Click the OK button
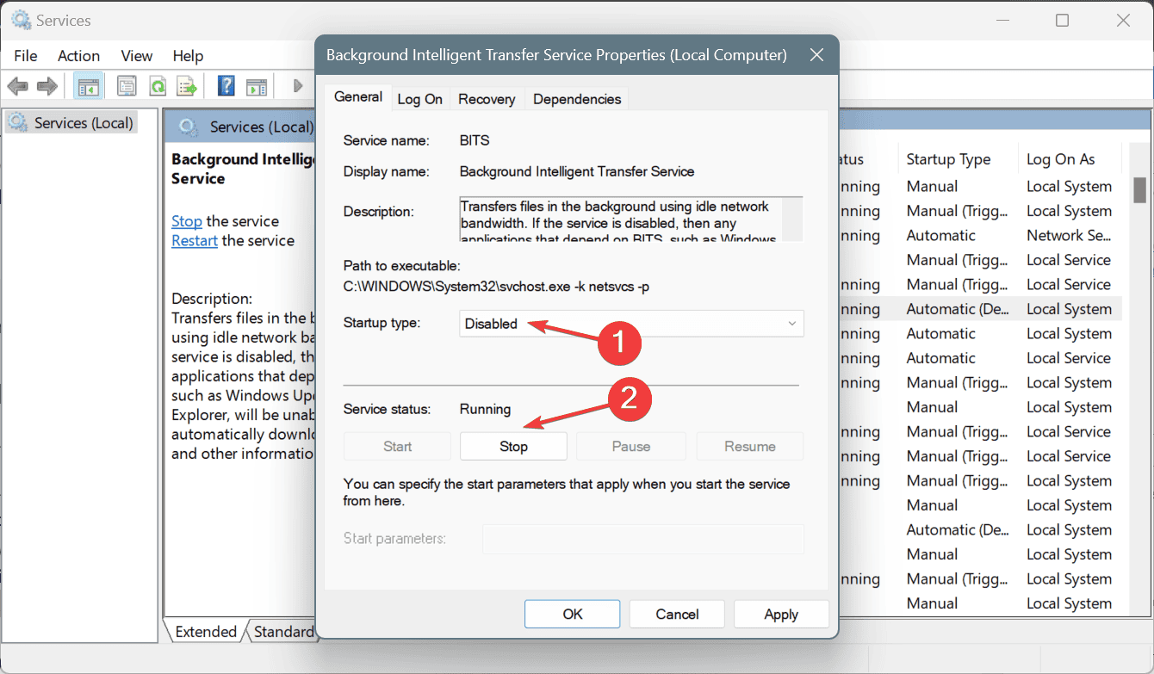Image resolution: width=1154 pixels, height=674 pixels. (573, 614)
